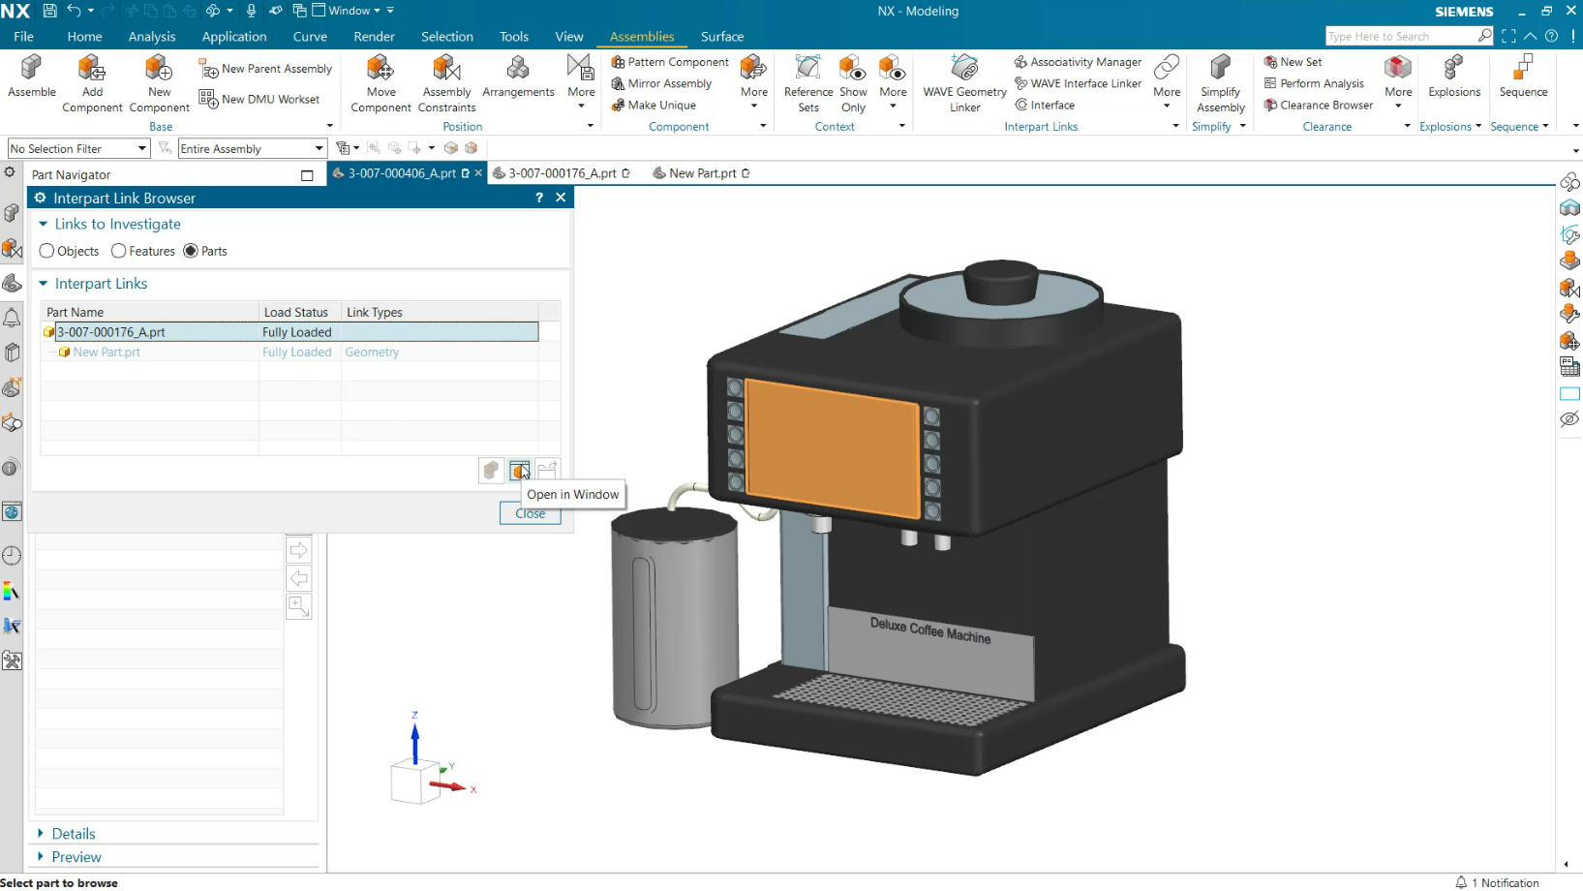Switch to the Surface ribbon tab

click(x=721, y=37)
